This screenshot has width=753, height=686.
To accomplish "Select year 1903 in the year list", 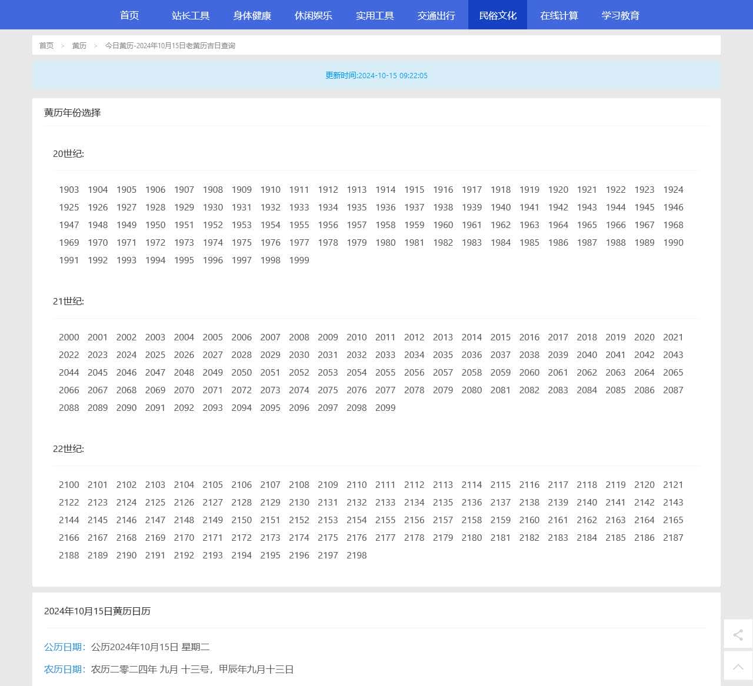I will click(x=69, y=190).
